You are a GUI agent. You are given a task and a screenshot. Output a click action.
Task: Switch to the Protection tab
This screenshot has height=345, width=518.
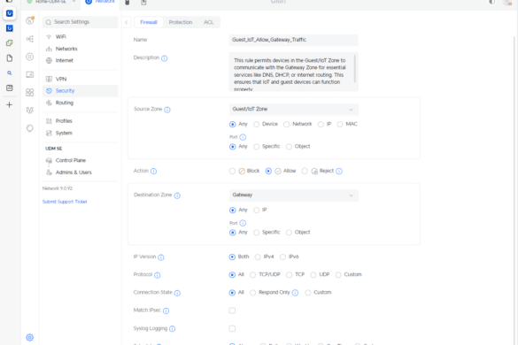click(x=181, y=22)
